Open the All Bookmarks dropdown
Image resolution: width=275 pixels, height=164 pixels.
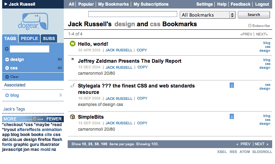pyautogui.click(x=208, y=15)
